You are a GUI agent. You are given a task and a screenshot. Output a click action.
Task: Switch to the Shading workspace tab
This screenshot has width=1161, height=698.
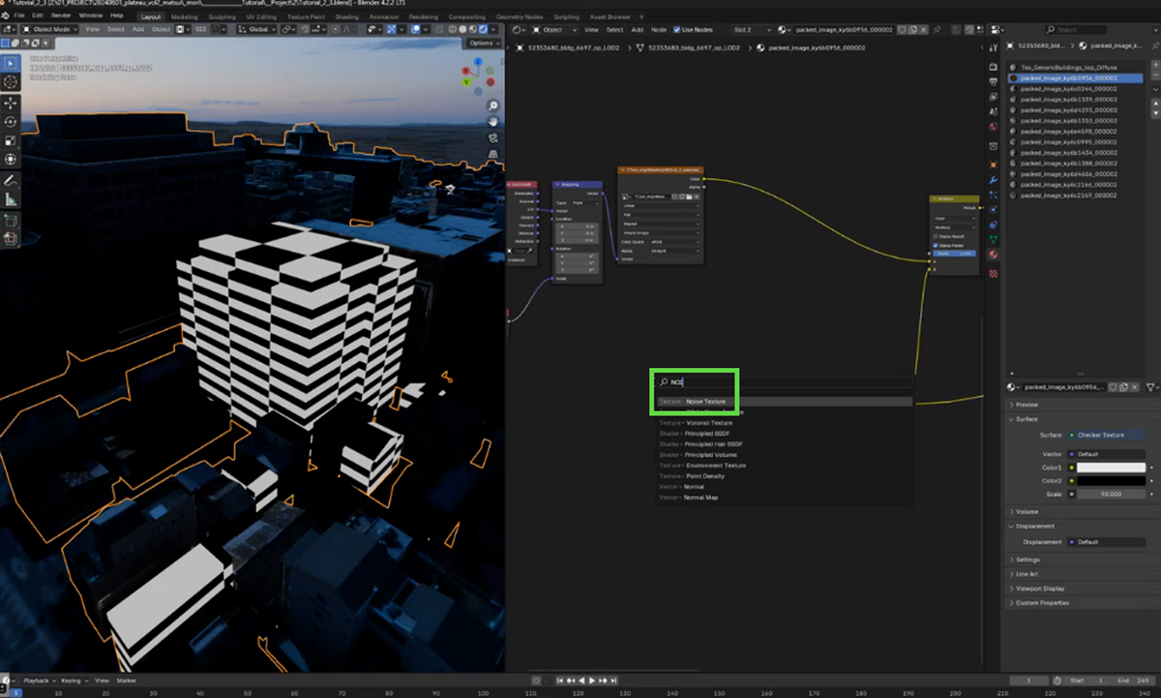pyautogui.click(x=346, y=16)
